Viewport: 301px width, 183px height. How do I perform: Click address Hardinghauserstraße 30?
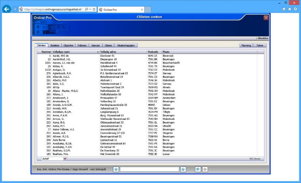point(114,105)
